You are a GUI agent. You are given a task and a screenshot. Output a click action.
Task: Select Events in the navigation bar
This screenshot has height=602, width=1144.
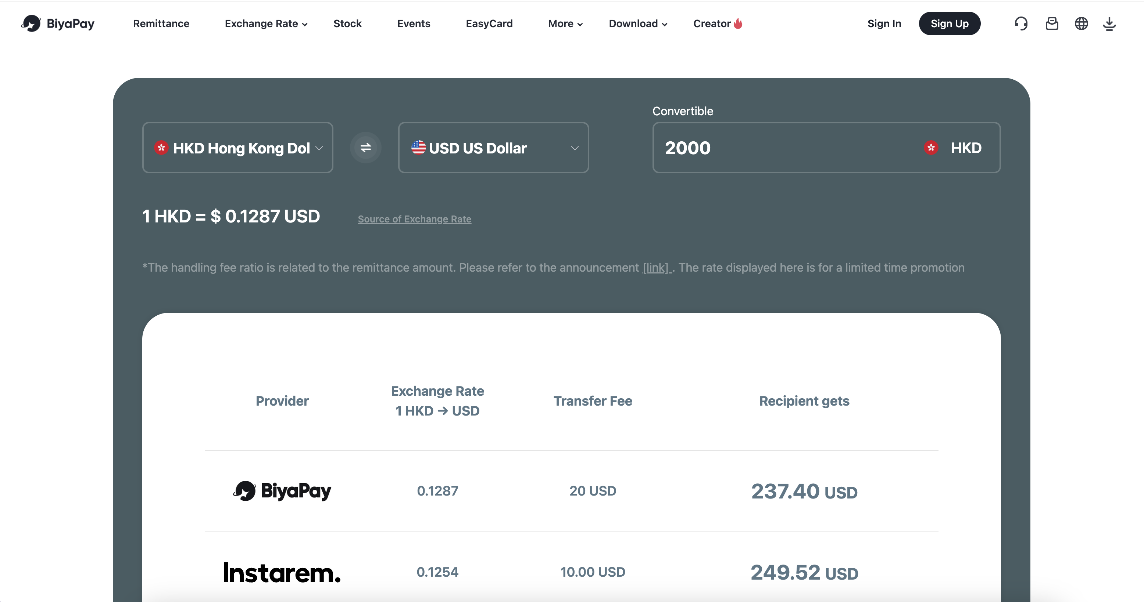[x=414, y=23]
